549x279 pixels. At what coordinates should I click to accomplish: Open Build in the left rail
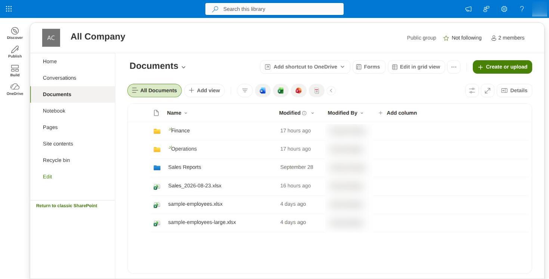pyautogui.click(x=15, y=70)
